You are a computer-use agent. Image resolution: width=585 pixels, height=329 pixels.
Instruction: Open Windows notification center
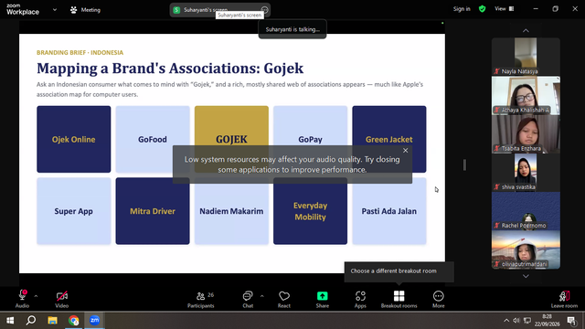571,321
